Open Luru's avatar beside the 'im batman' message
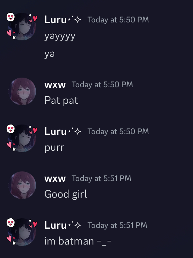 [x=22, y=232]
